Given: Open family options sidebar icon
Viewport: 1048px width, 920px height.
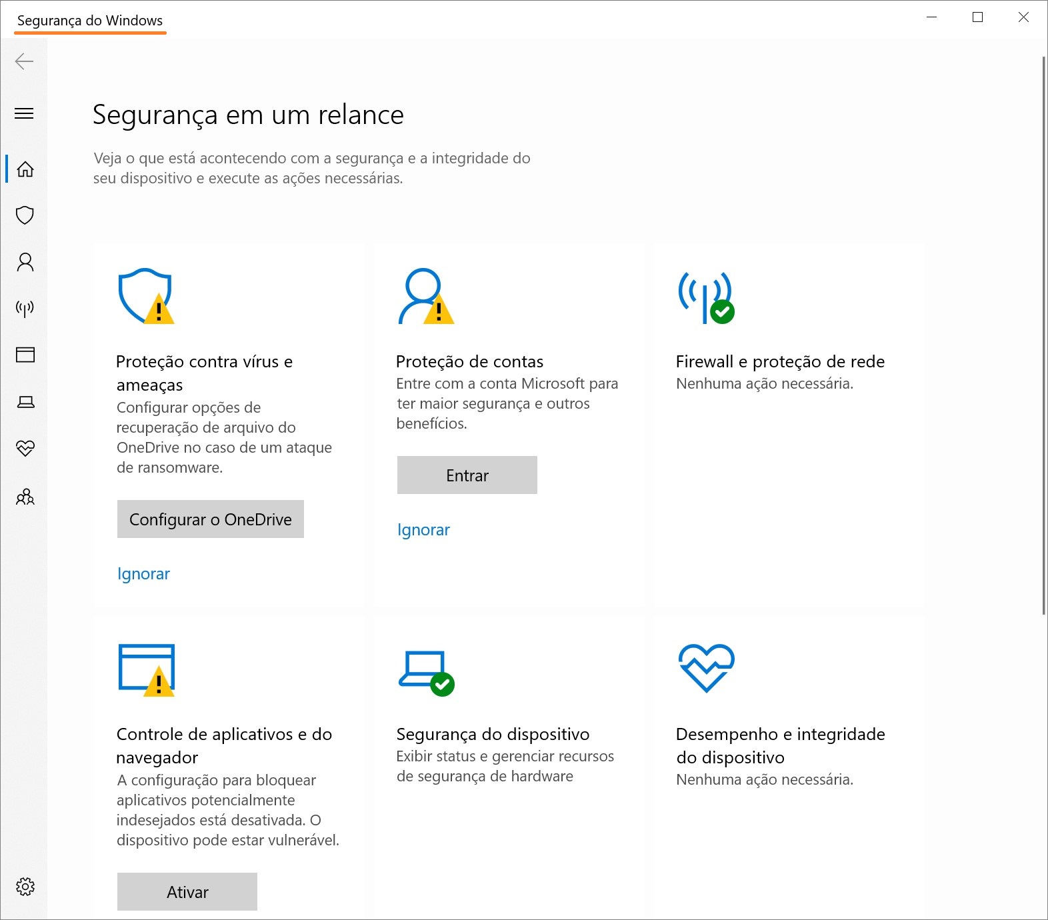Looking at the screenshot, I should pos(25,497).
